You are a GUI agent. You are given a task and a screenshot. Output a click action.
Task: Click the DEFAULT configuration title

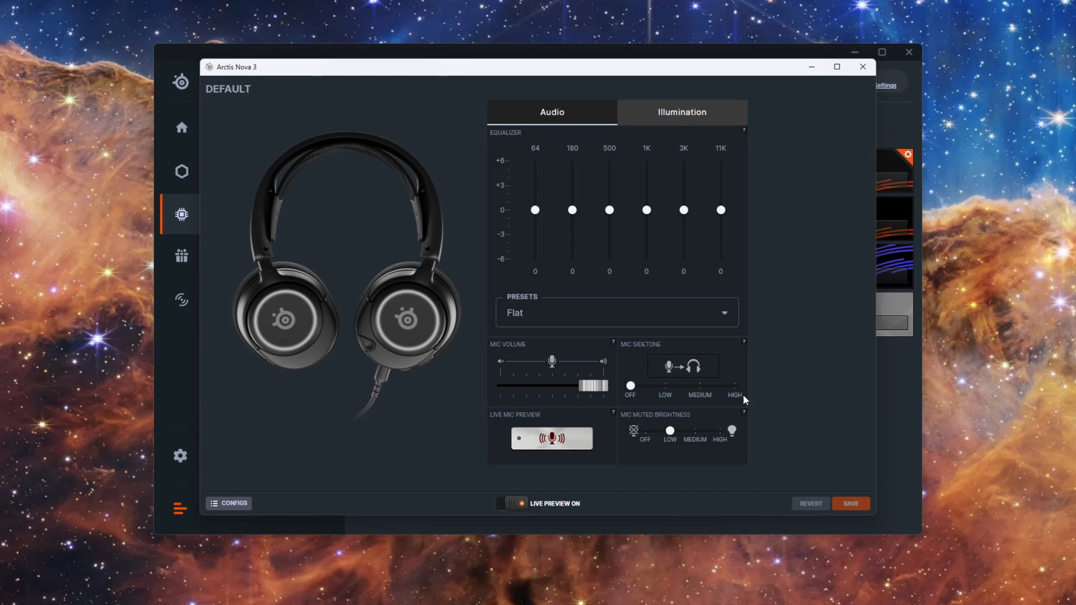click(x=228, y=89)
